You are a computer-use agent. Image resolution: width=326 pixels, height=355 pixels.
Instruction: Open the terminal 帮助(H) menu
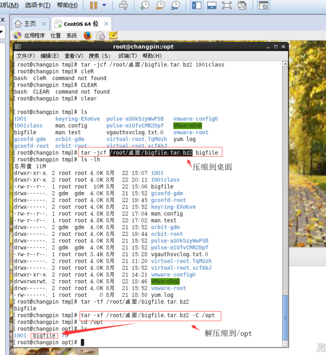[152, 56]
